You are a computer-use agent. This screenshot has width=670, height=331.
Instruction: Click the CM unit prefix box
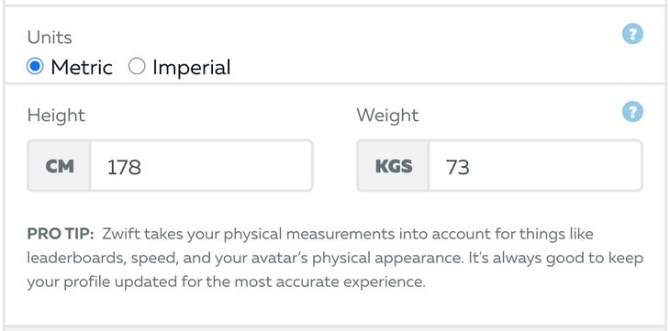click(x=60, y=166)
